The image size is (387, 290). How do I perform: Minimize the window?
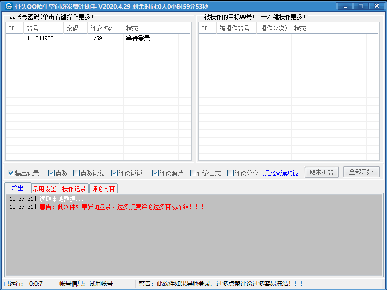[345, 6]
